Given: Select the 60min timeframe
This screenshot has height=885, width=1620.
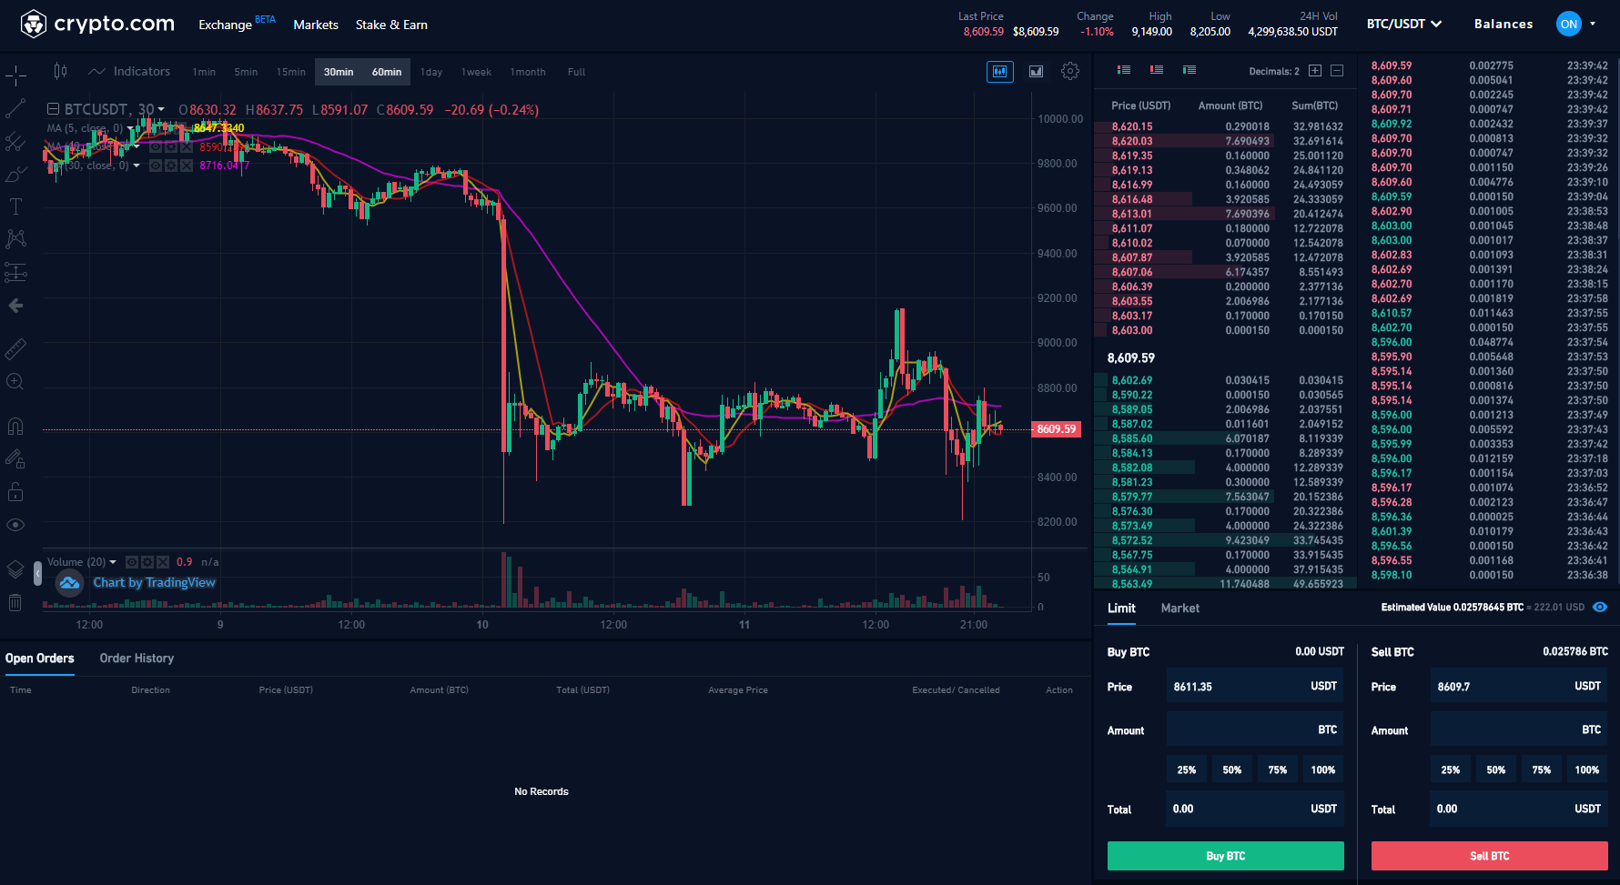Looking at the screenshot, I should [x=387, y=72].
